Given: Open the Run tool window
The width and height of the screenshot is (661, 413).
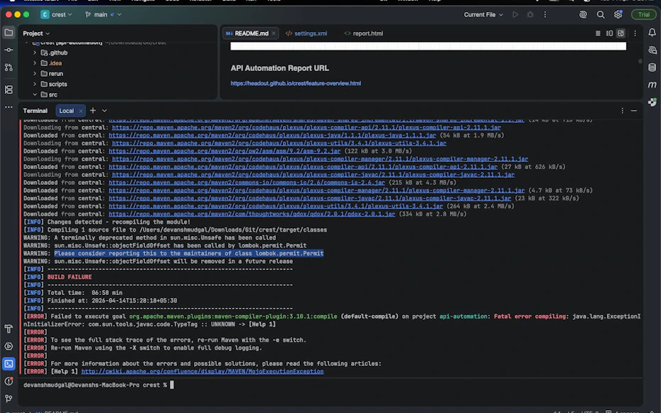Looking at the screenshot, I should click(9, 346).
